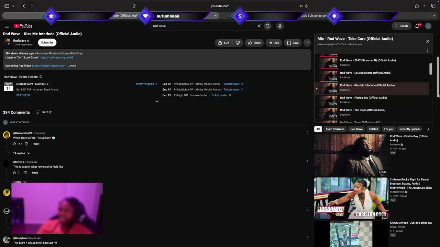Open the VIEW TICKETS link
440x247 pixels.
pyautogui.click(x=147, y=84)
